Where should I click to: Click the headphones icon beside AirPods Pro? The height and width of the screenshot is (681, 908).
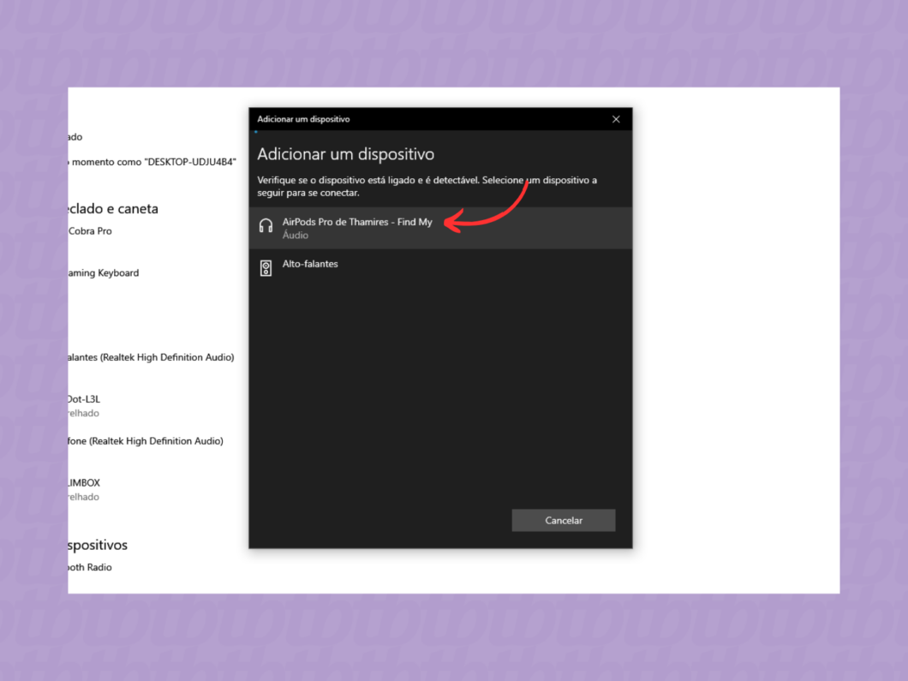pyautogui.click(x=266, y=226)
